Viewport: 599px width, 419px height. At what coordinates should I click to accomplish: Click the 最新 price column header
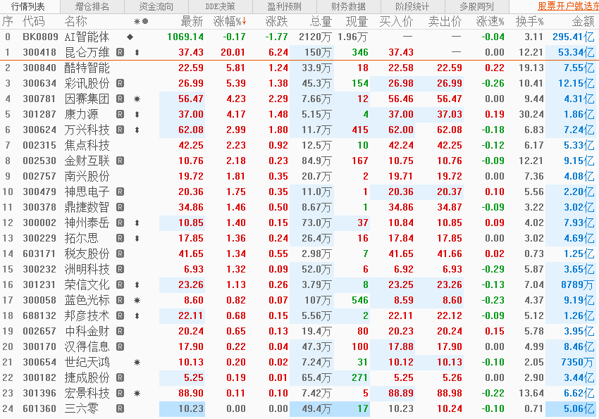pyautogui.click(x=192, y=21)
